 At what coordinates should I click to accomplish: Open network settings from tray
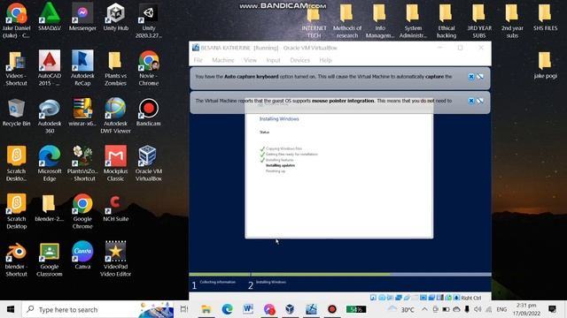click(x=488, y=309)
